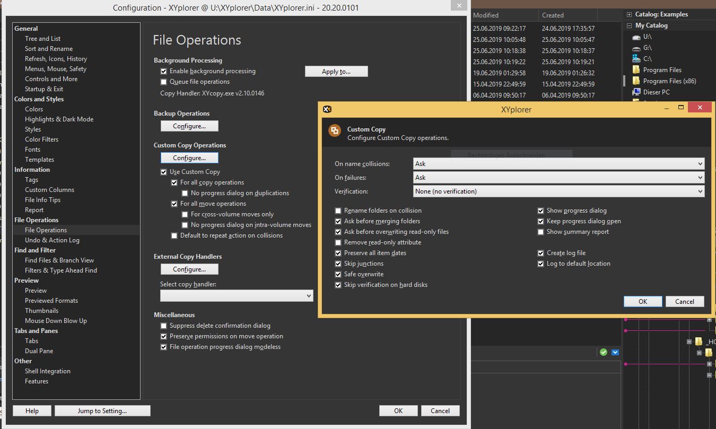Viewport: 716px width, 429px height.
Task: Click OK in Configuration window
Action: (398, 411)
